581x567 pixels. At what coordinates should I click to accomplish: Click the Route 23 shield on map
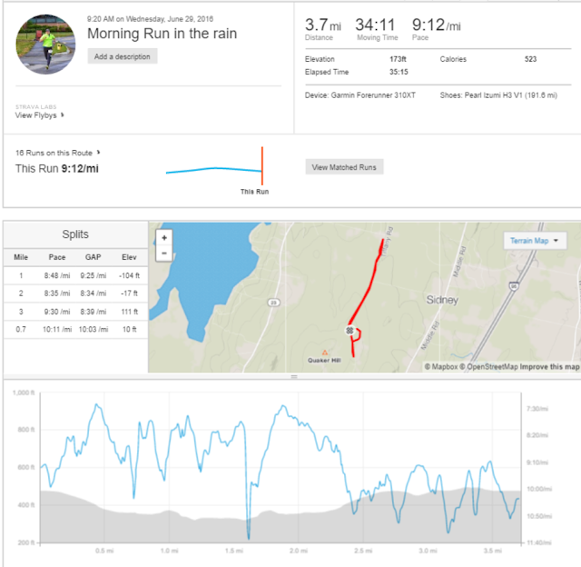(274, 303)
